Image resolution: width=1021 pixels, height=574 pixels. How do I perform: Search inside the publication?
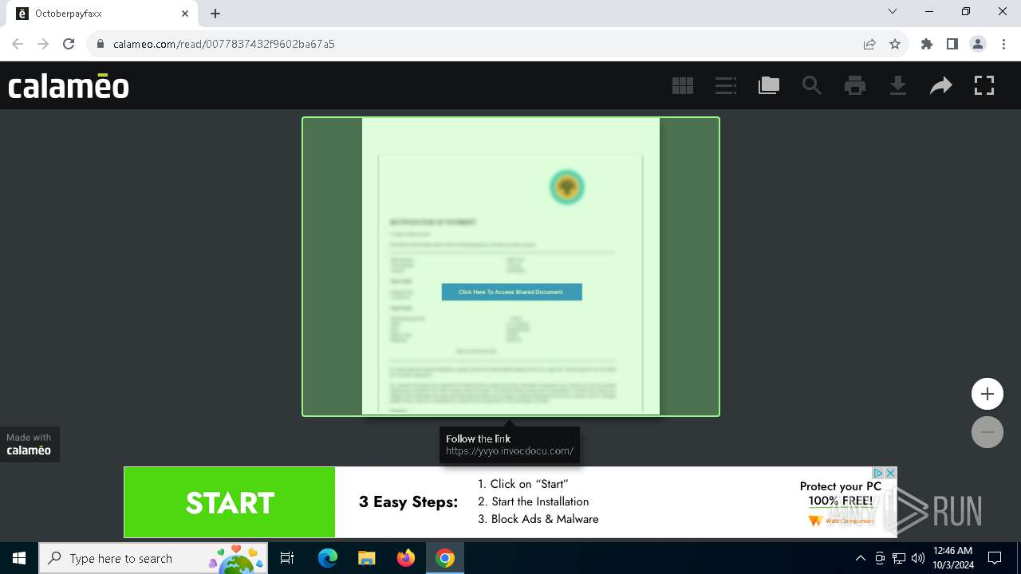click(x=812, y=85)
